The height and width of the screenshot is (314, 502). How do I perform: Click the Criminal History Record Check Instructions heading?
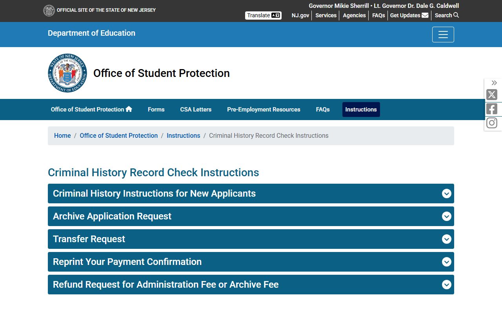pos(153,173)
